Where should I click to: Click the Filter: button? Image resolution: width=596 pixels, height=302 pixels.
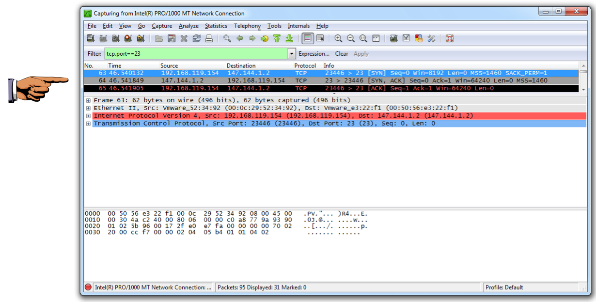tap(94, 54)
